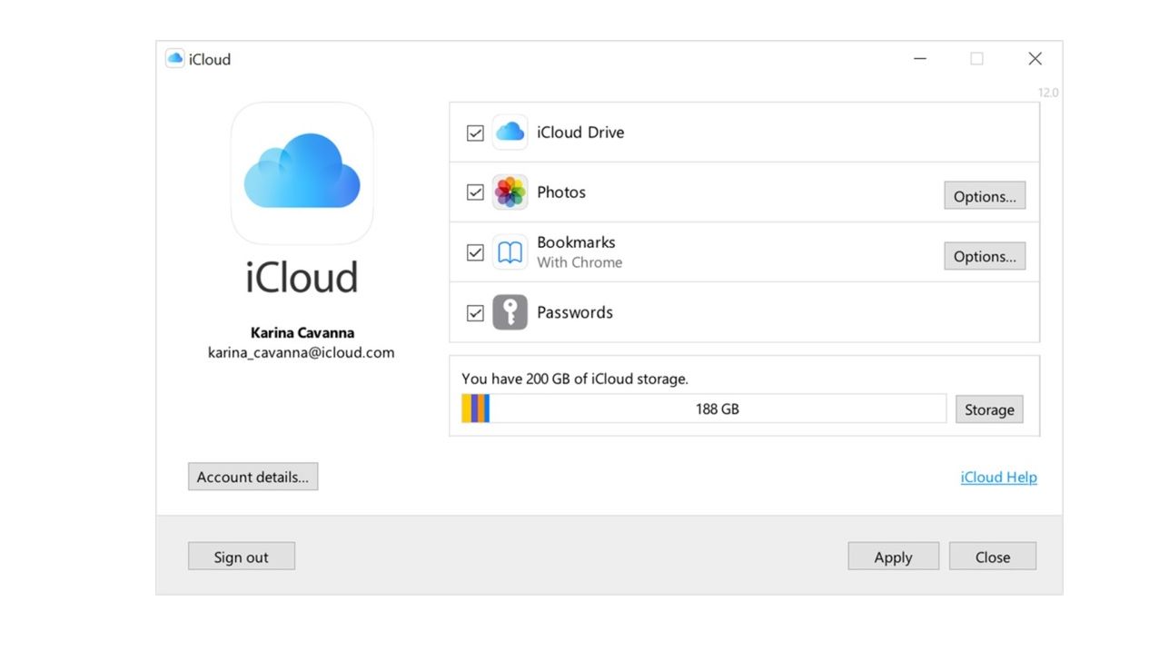Open the Storage details
The width and height of the screenshot is (1169, 650).
pyautogui.click(x=989, y=409)
